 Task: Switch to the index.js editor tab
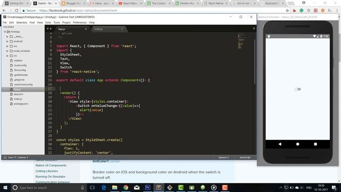[108, 29]
